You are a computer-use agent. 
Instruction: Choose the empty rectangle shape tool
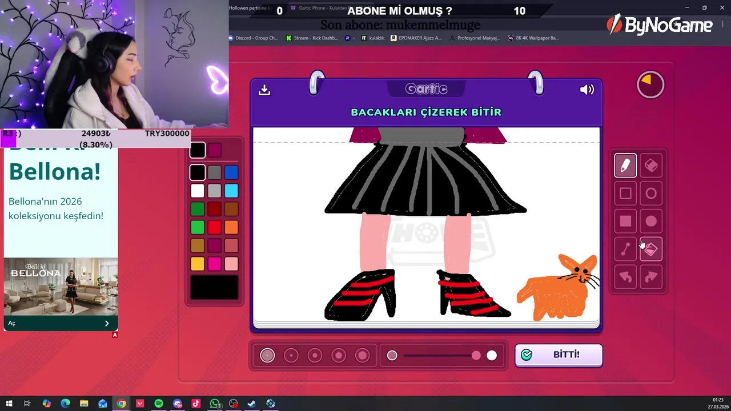625,194
